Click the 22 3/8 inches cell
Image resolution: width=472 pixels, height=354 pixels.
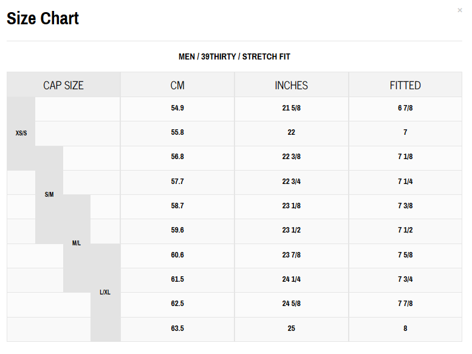coord(292,157)
